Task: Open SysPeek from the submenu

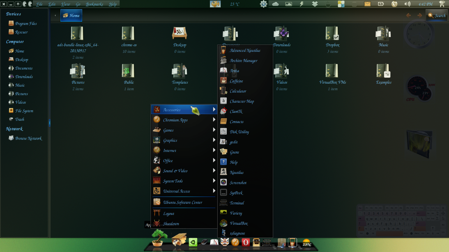Action: click(245, 193)
